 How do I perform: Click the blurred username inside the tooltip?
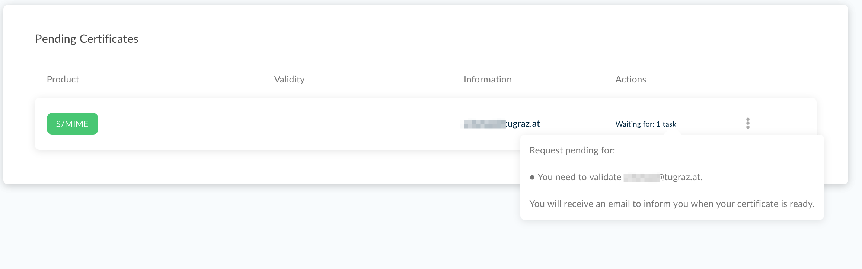tap(641, 178)
